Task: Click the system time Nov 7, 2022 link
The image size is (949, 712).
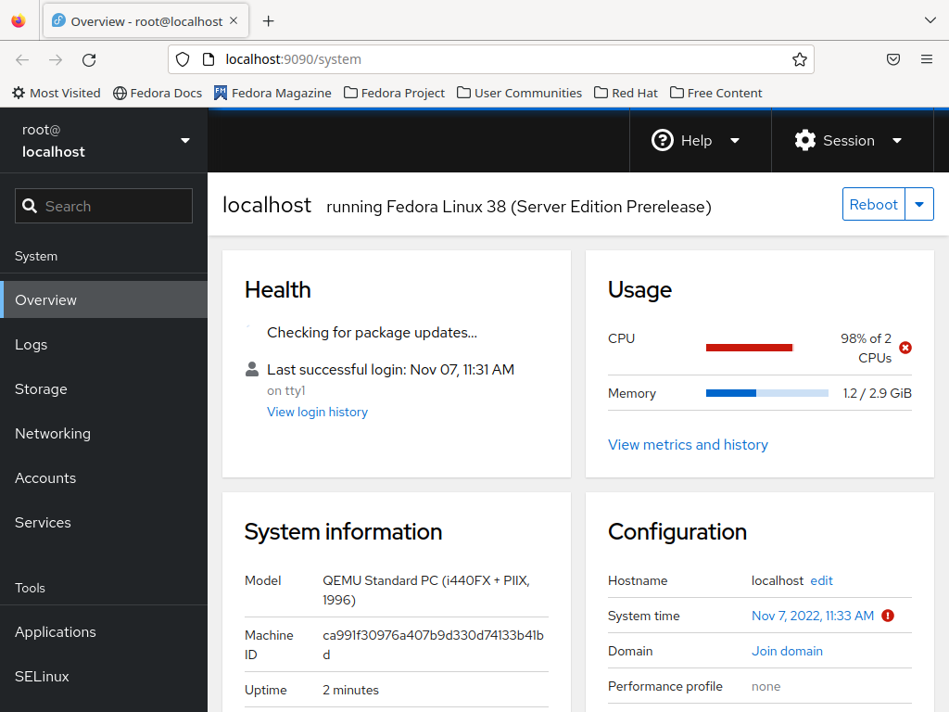Action: click(812, 616)
